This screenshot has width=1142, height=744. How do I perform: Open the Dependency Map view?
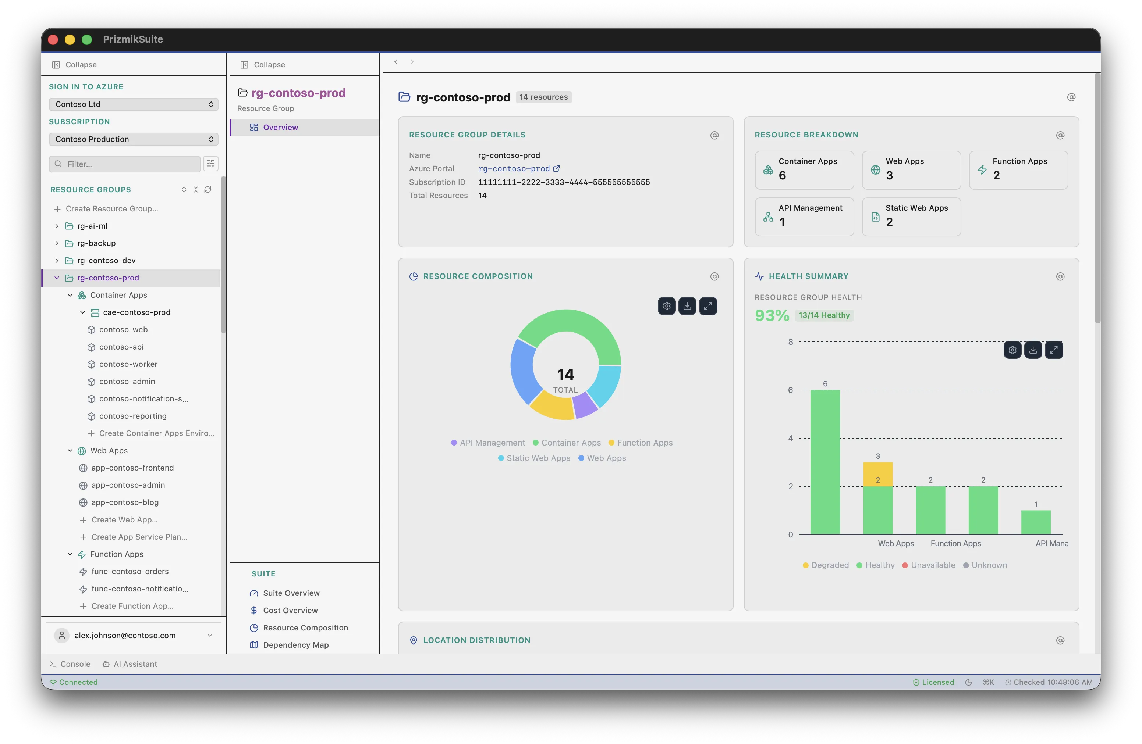tap(295, 645)
